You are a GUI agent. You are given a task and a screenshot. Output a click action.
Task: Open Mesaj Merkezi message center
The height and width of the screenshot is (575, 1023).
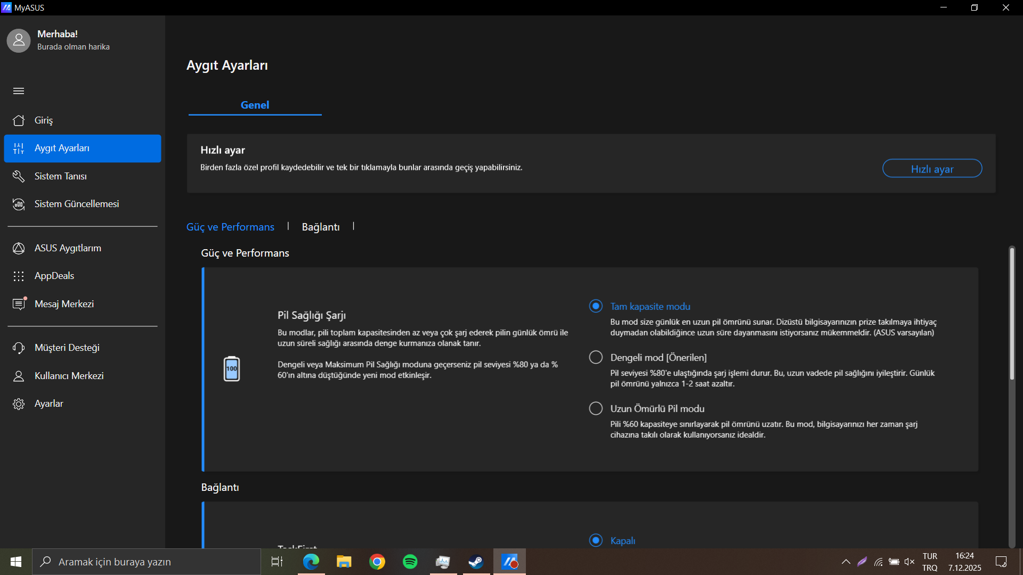click(83, 304)
